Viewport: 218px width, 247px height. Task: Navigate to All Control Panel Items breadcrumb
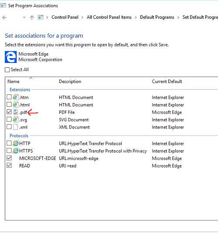coord(109,17)
